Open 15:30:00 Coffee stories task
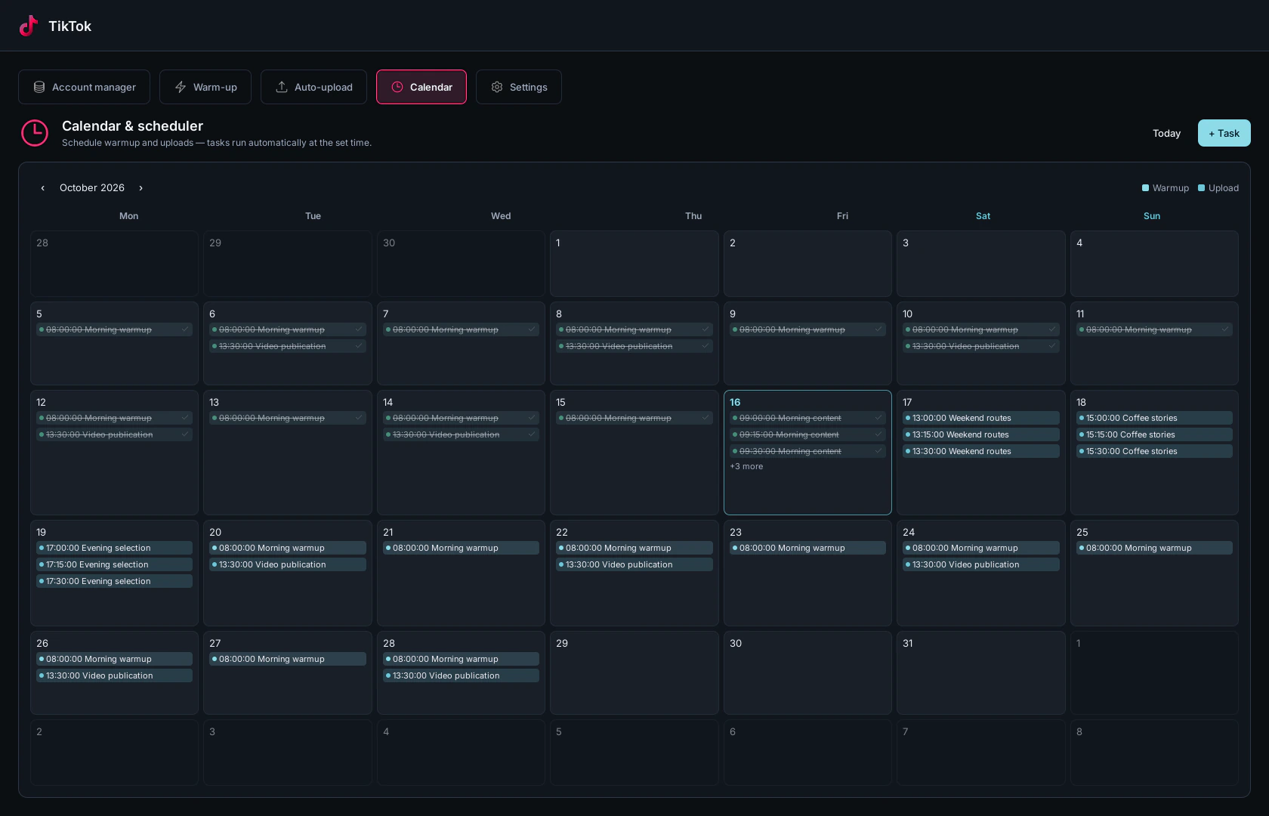The height and width of the screenshot is (816, 1269). (x=1154, y=451)
